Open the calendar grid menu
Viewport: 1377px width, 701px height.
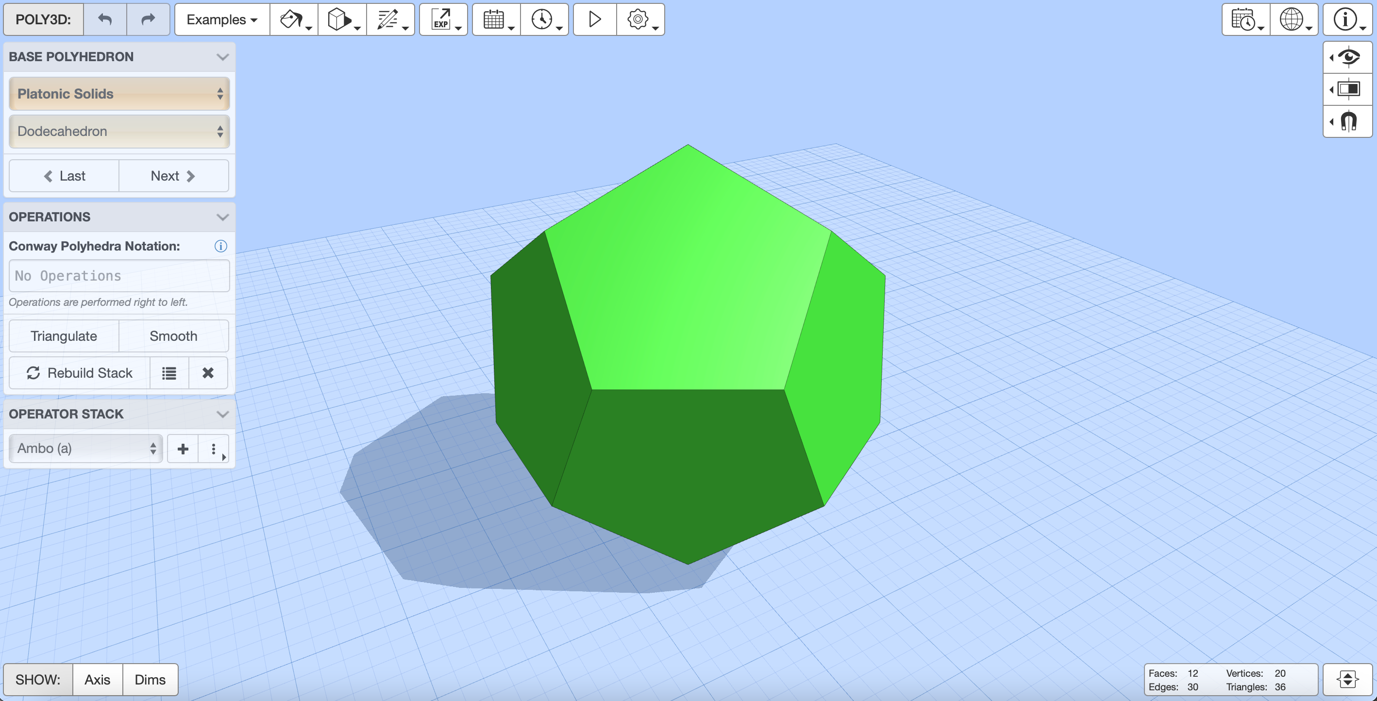pos(497,20)
